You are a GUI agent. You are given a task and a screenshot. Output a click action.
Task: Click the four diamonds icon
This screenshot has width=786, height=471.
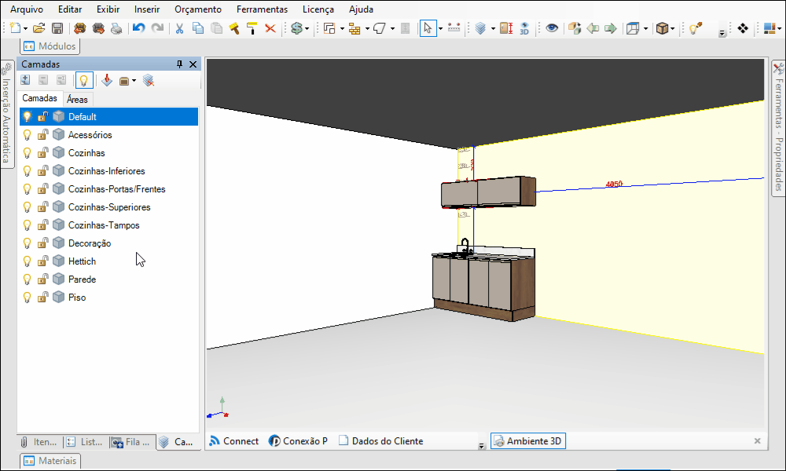(743, 28)
